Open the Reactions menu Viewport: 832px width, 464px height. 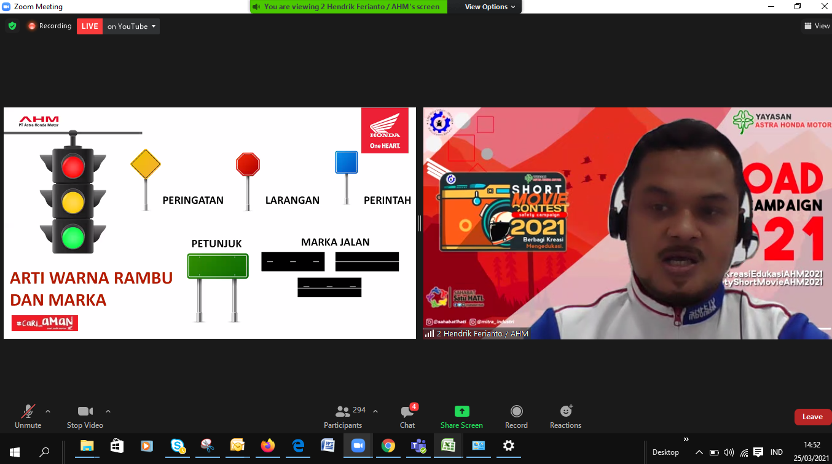(565, 417)
